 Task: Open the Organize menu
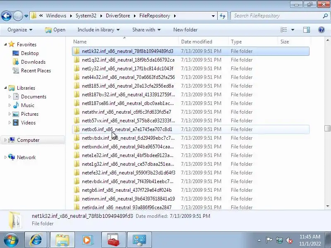(x=20, y=30)
